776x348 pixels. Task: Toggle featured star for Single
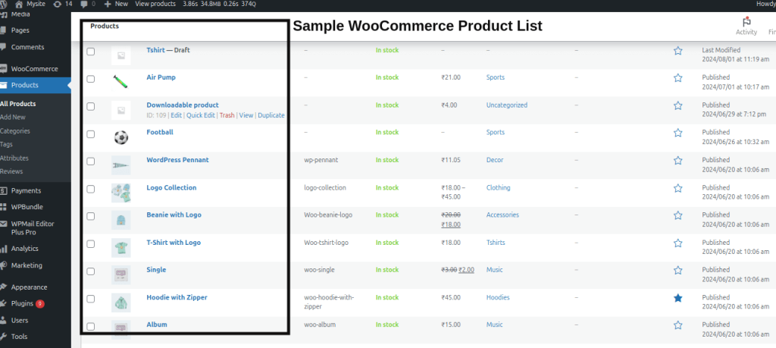coord(678,270)
